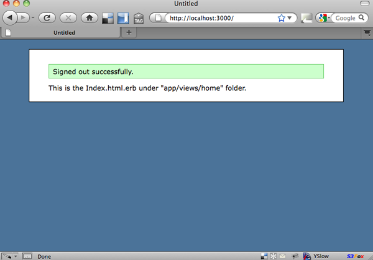Click the stop loading X button
Viewport: 373px width, 260px height.
pyautogui.click(x=68, y=18)
